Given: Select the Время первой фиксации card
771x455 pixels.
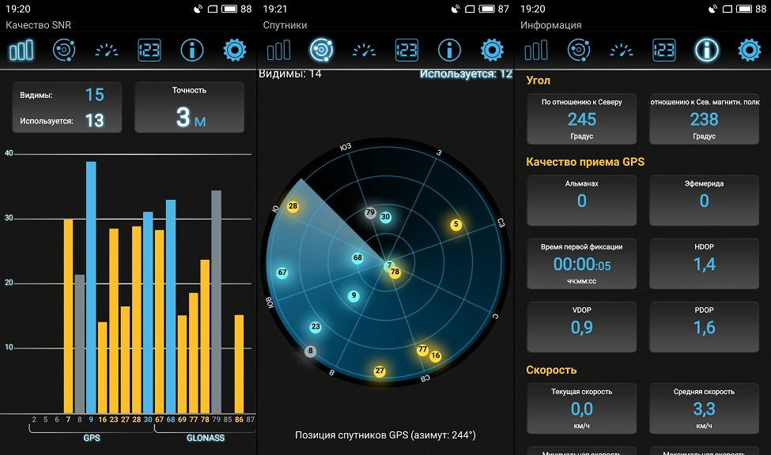Looking at the screenshot, I should [x=582, y=264].
